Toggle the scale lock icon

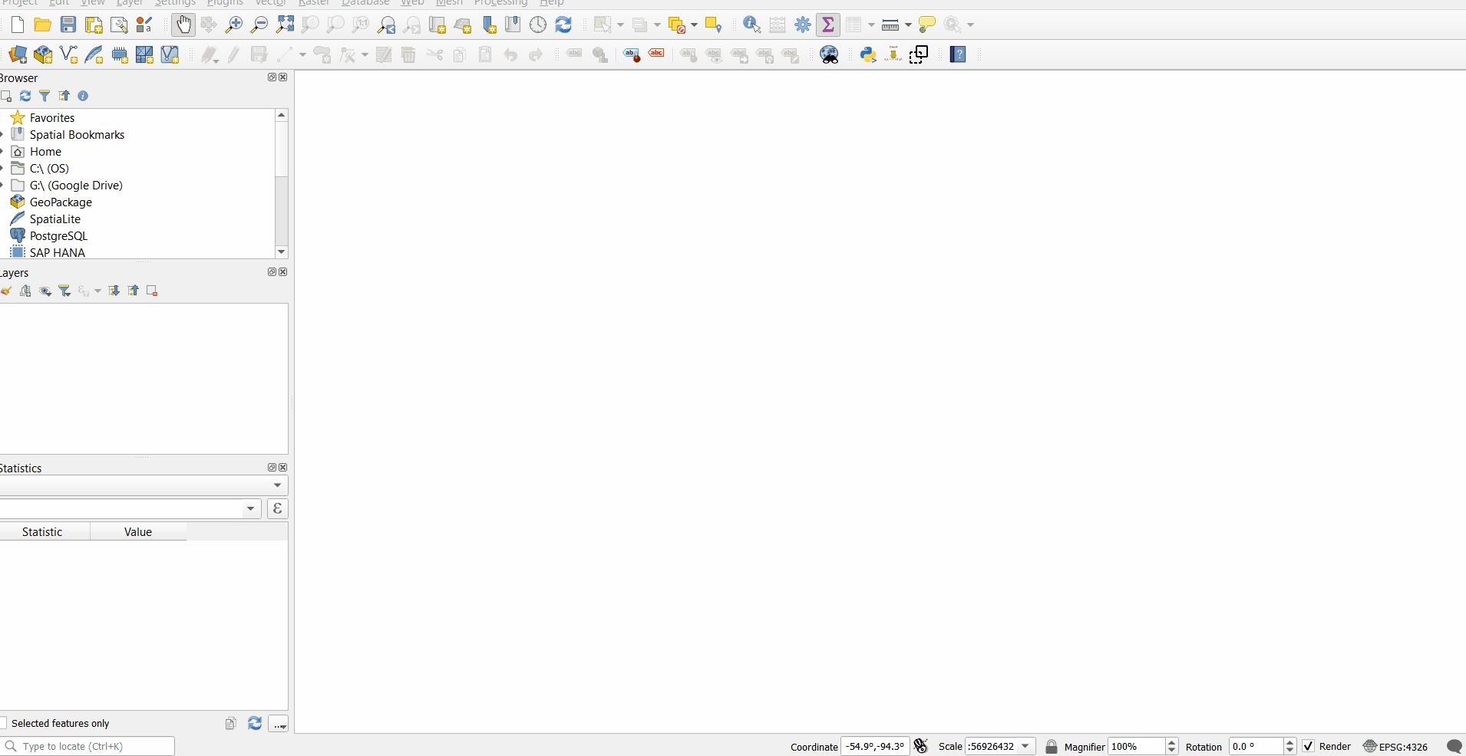(1052, 746)
